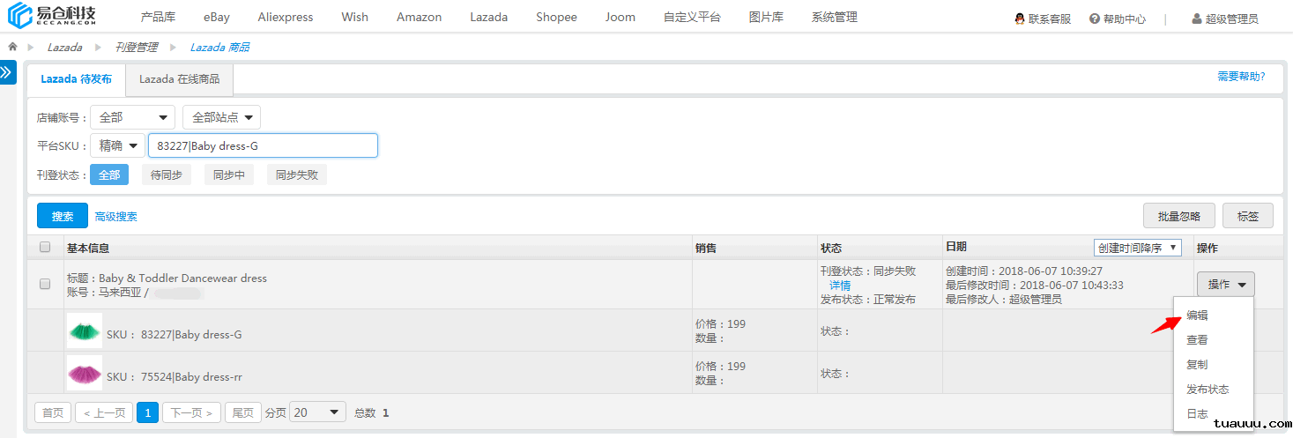
Task: Open 联系客服 QQ support
Action: pyautogui.click(x=1043, y=19)
